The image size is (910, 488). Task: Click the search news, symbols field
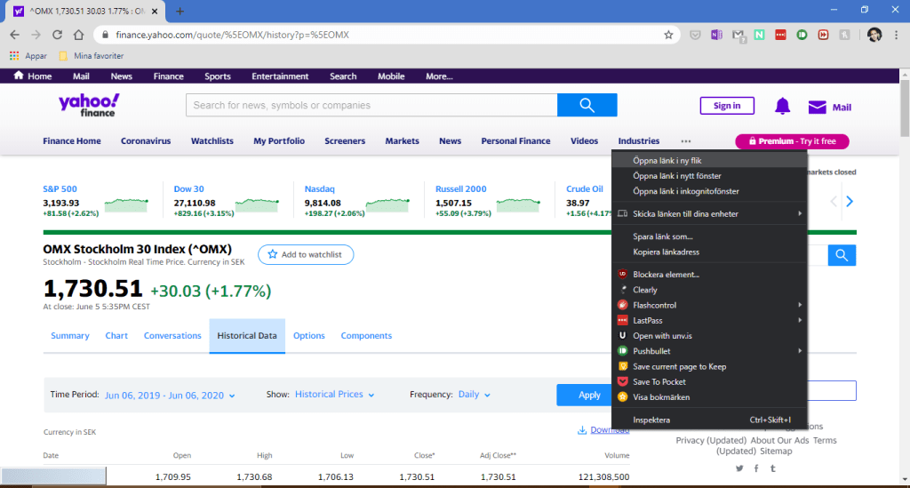click(371, 106)
